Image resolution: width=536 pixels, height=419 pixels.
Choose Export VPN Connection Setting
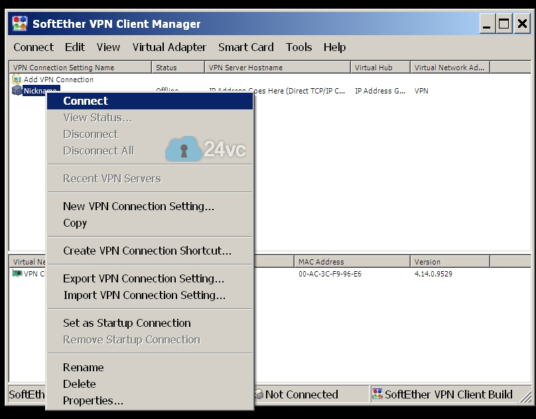click(x=150, y=278)
